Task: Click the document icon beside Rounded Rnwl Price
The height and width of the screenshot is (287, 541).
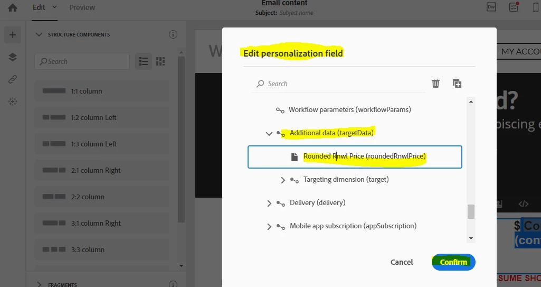Action: coord(295,157)
